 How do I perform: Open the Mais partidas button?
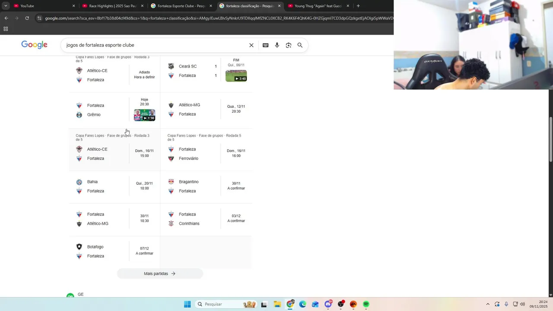click(x=160, y=273)
